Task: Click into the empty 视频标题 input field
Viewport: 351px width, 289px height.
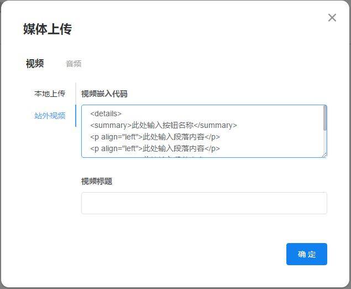Action: pos(204,203)
